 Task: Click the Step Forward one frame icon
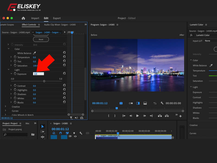145,115
